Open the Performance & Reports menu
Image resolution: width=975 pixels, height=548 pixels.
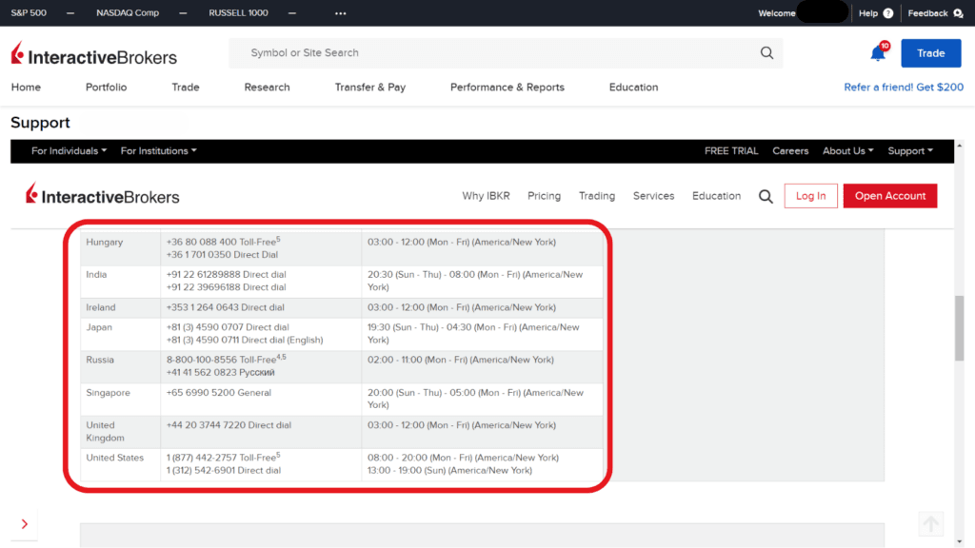[x=507, y=87]
